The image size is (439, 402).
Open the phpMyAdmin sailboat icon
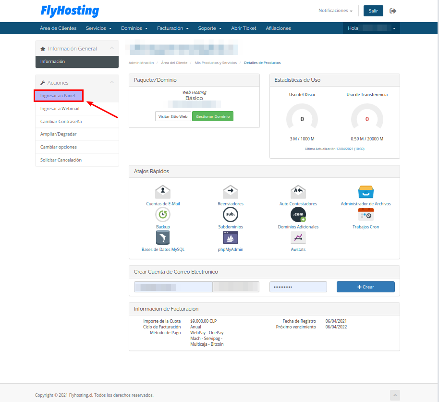[231, 238]
